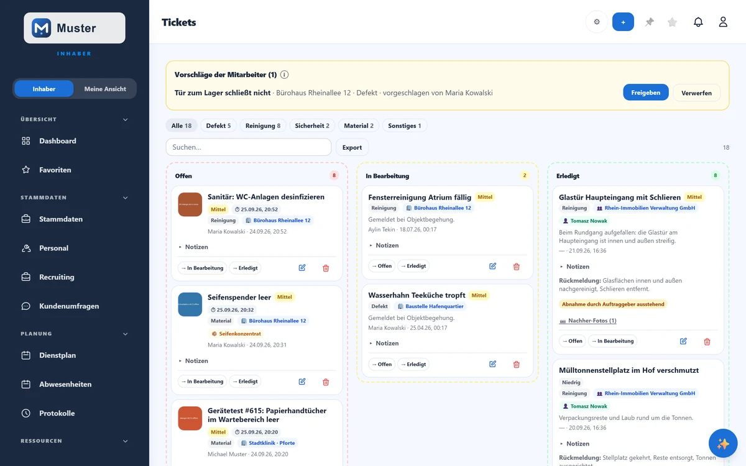The width and height of the screenshot is (746, 466).
Task: Edit the Wasserhahn Teeküche ticket
Action: pos(492,364)
